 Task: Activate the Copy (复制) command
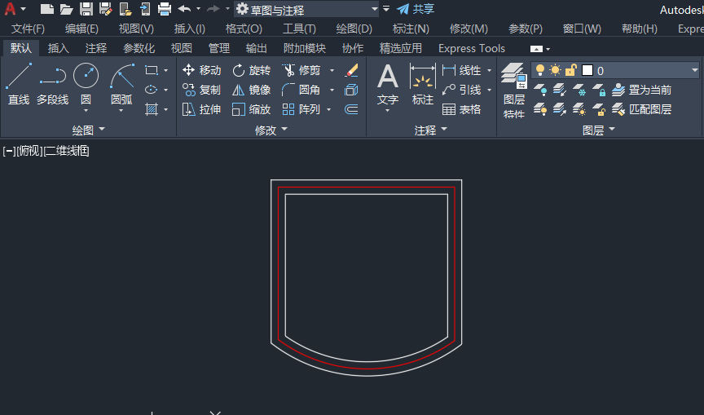pyautogui.click(x=201, y=90)
